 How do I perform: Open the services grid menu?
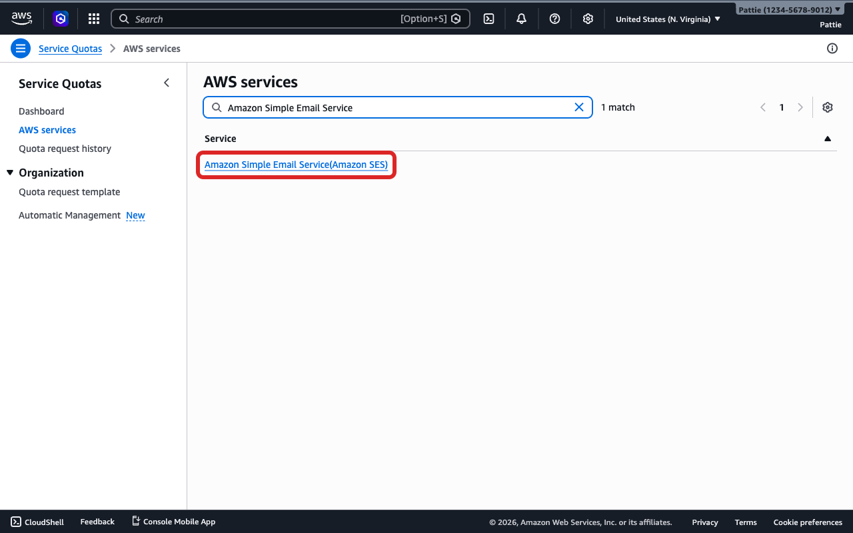click(x=94, y=19)
